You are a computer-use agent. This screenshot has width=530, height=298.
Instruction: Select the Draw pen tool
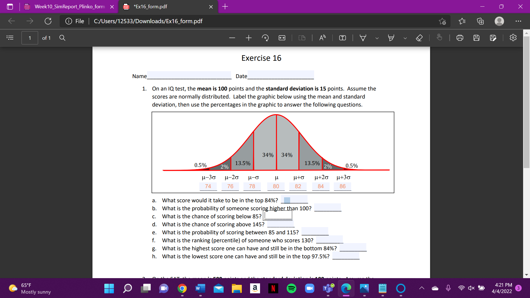(x=363, y=38)
